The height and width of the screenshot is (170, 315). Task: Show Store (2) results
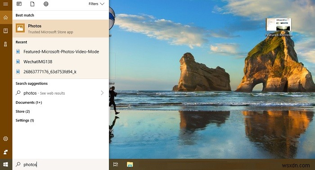[22, 111]
